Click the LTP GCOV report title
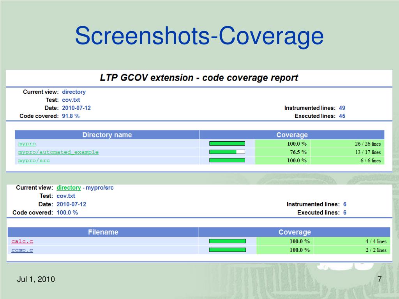 click(199, 77)
